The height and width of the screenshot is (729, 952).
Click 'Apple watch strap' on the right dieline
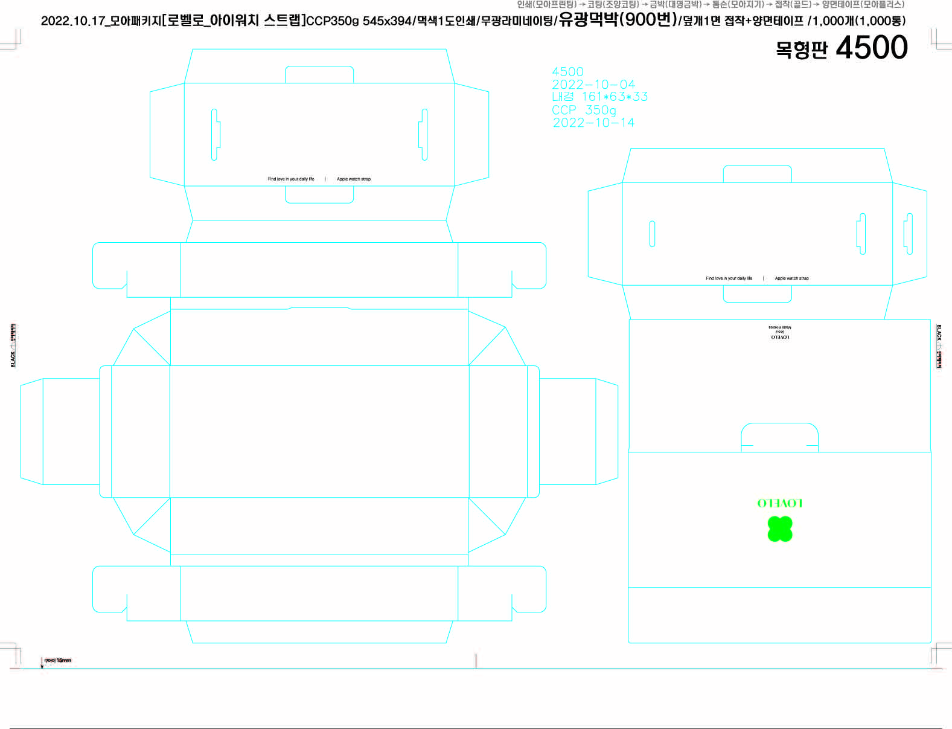pos(791,278)
